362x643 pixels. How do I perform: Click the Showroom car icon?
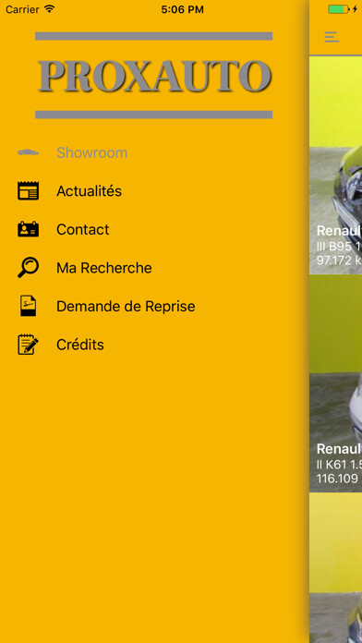(29, 152)
